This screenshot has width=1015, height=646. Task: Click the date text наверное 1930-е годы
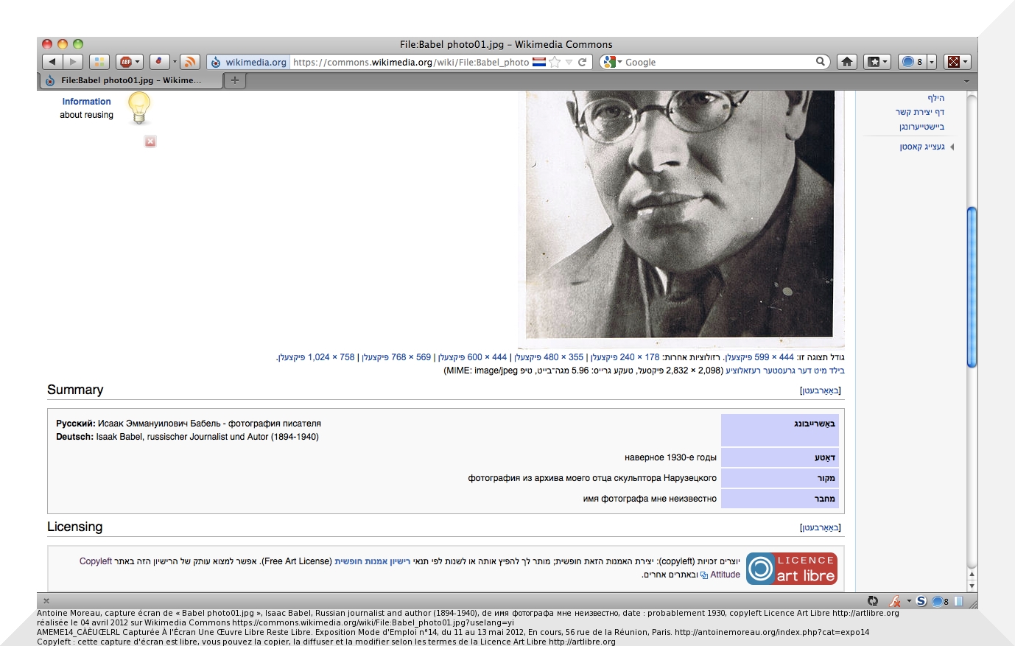pos(670,457)
